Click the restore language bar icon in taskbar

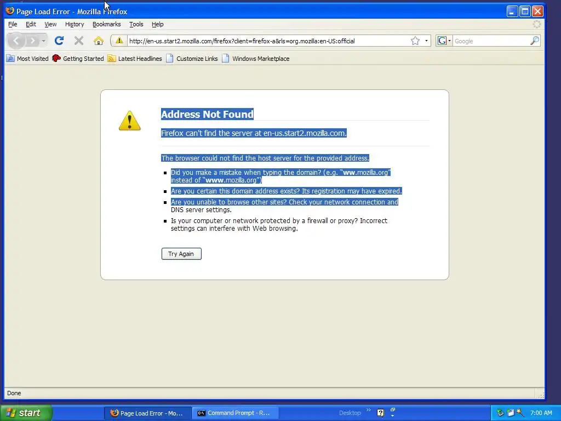click(392, 409)
